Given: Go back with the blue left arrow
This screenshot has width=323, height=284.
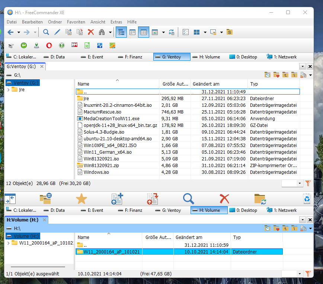Looking at the screenshot, I should pyautogui.click(x=10, y=32).
